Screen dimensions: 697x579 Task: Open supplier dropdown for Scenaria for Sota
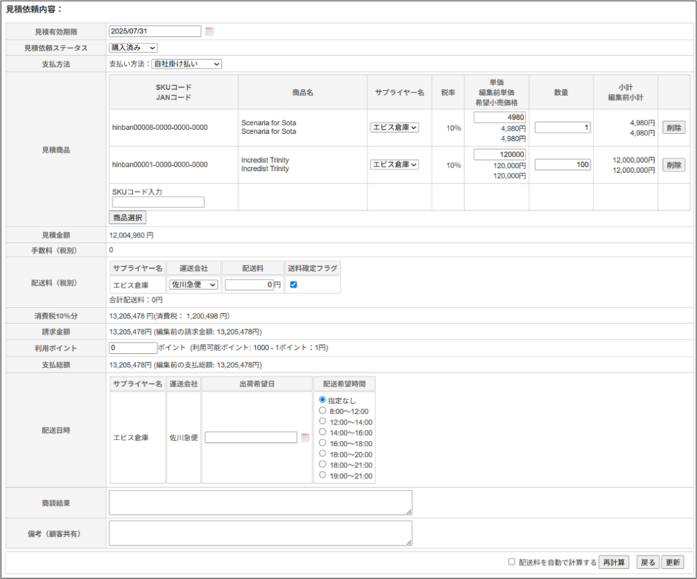pos(394,127)
